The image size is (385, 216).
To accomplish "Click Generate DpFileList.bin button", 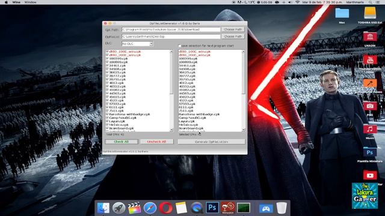I will click(211, 142).
